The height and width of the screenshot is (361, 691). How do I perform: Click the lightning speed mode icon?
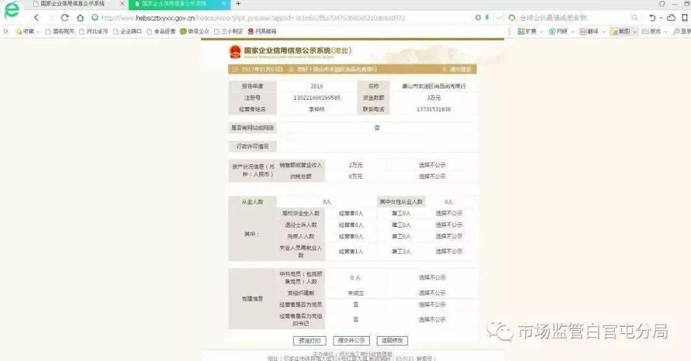[x=487, y=18]
